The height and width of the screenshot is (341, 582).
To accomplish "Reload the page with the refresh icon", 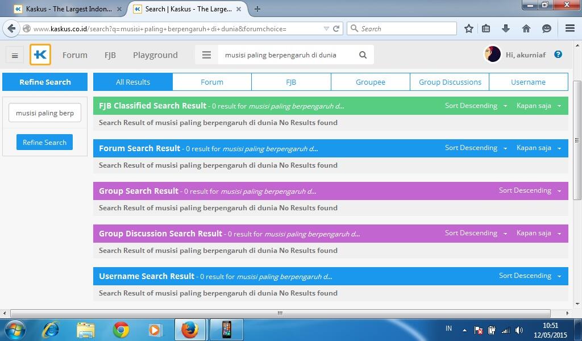I will click(336, 28).
